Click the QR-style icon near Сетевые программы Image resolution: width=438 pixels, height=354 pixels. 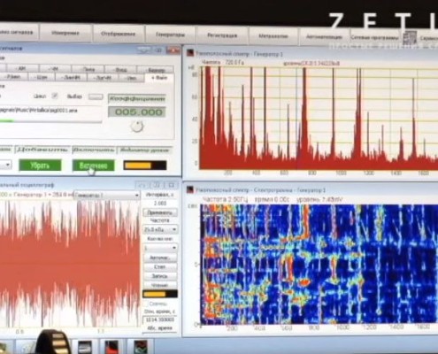click(410, 38)
